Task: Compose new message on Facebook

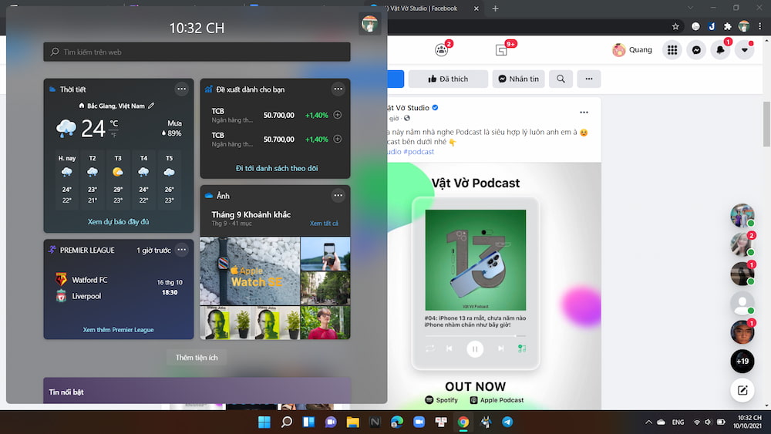Action: (x=742, y=390)
